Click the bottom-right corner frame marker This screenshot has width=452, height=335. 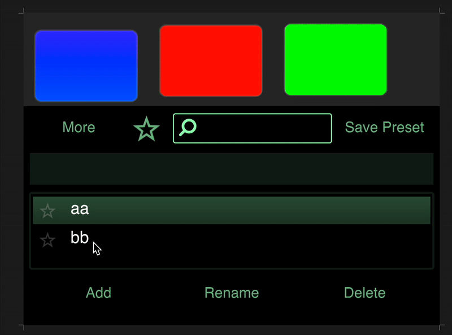click(x=441, y=327)
